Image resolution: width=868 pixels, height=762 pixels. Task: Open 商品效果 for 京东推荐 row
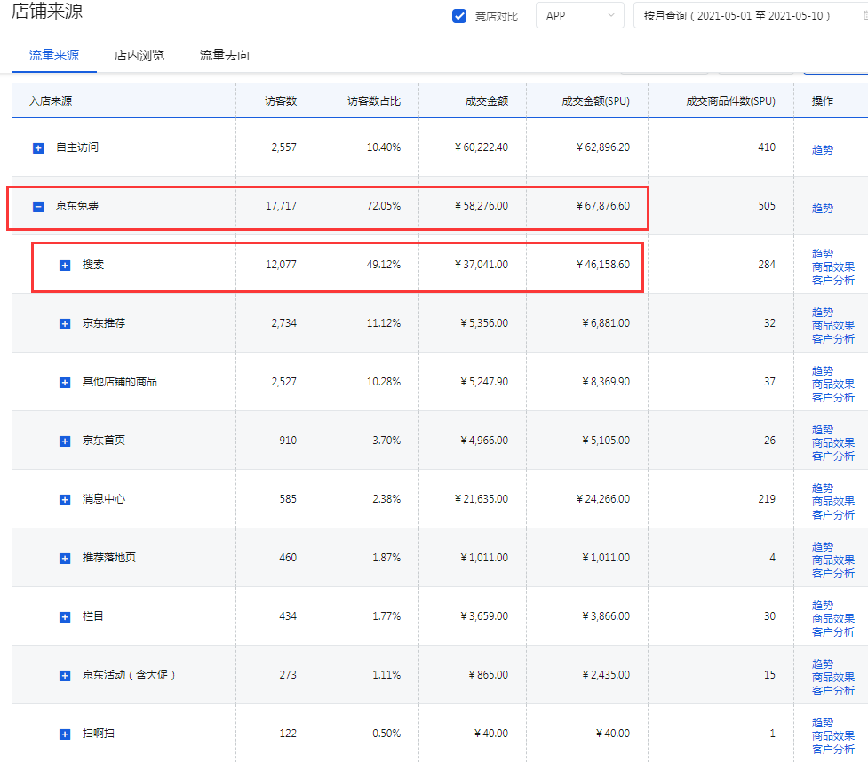click(833, 326)
